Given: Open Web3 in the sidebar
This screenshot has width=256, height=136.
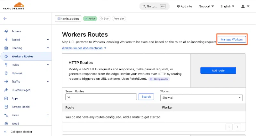Looking at the screenshot, I should (x=15, y=124).
